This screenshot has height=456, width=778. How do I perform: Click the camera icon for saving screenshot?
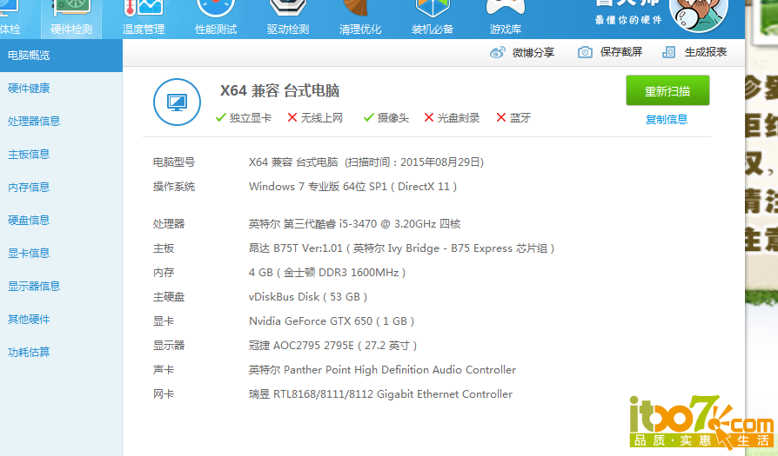tap(585, 52)
